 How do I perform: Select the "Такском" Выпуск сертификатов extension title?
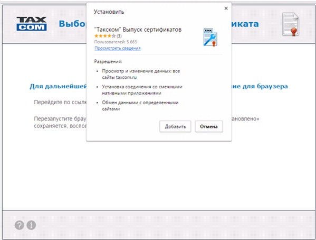click(x=138, y=30)
